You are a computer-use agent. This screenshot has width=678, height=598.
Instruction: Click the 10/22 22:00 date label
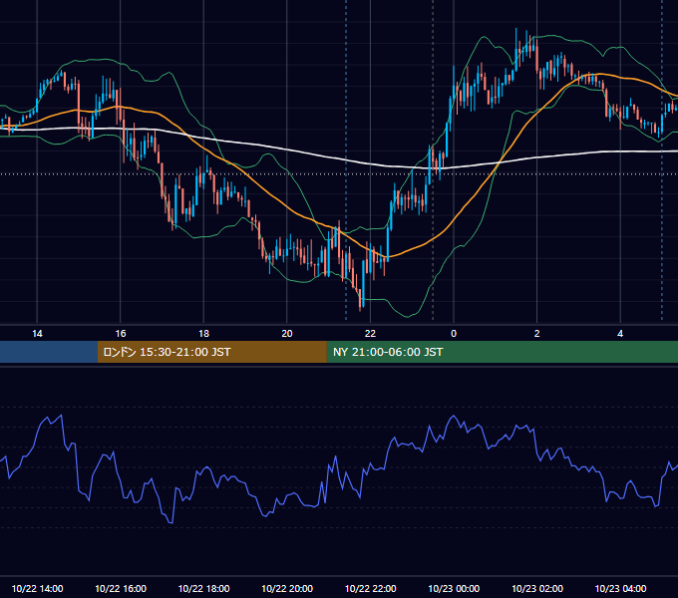coord(370,588)
